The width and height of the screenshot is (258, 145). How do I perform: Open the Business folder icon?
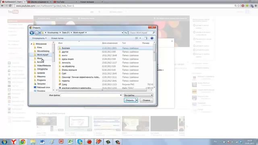pos(60,48)
